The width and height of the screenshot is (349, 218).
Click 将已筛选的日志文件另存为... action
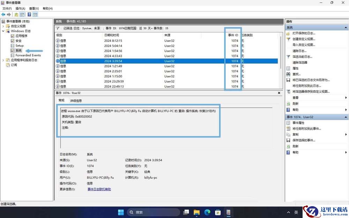point(311,80)
